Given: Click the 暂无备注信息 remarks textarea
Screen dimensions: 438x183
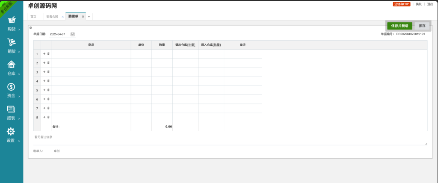Looking at the screenshot, I should click(231, 140).
